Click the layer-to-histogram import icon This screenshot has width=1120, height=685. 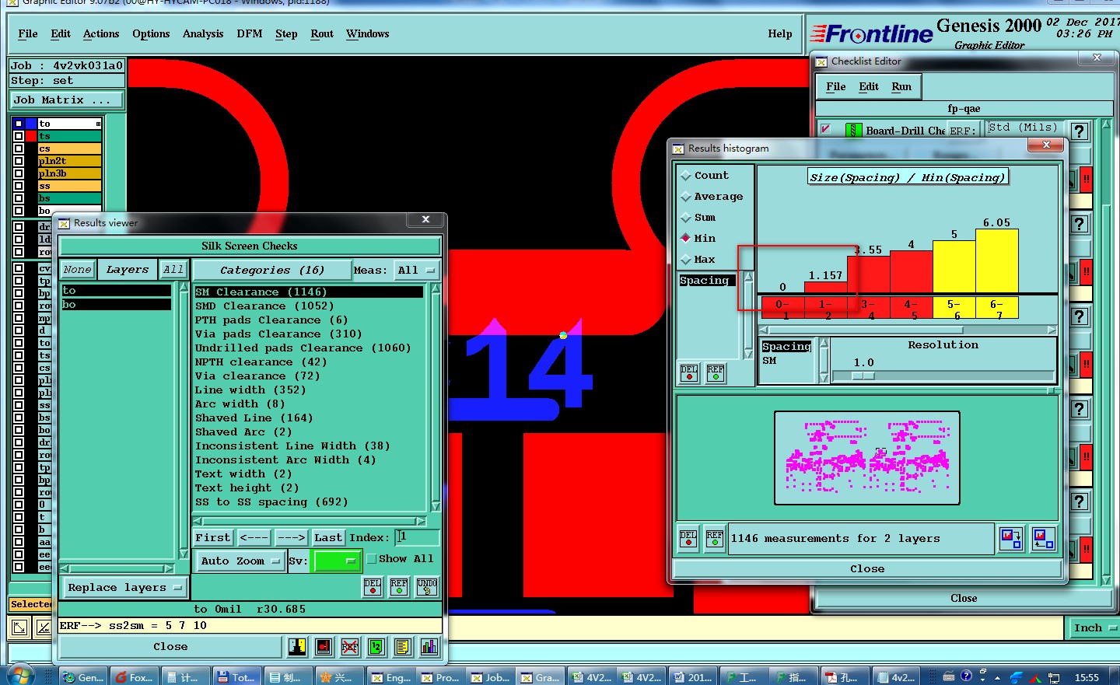1043,538
